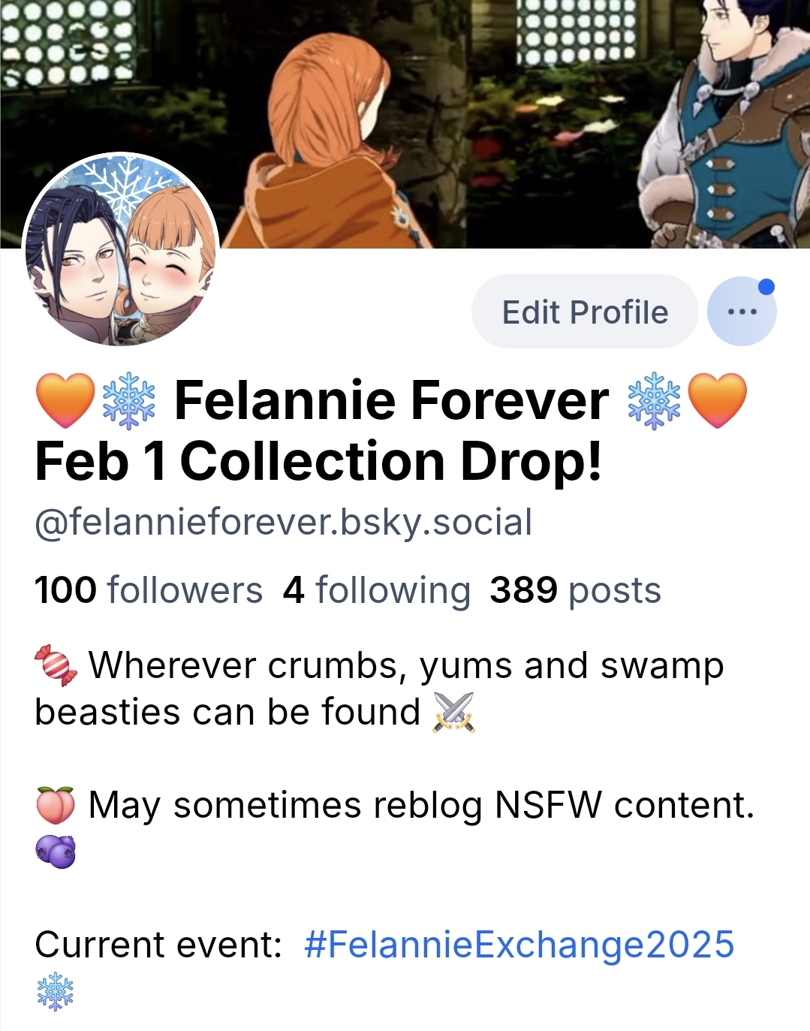
Task: Click the 389 posts count
Action: point(576,590)
